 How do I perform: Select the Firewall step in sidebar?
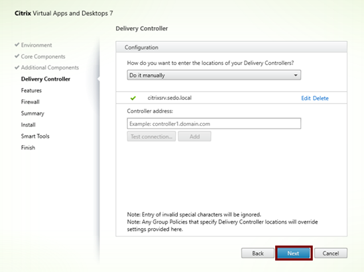(30, 102)
